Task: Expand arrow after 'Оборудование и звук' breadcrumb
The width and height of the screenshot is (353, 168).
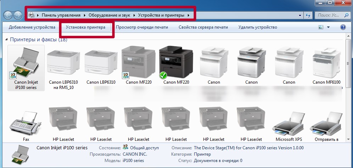Action: (x=134, y=15)
